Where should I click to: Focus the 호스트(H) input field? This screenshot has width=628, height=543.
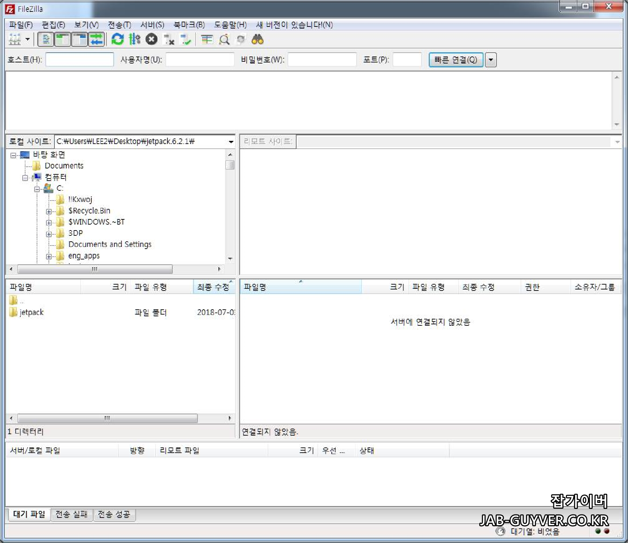coord(80,60)
